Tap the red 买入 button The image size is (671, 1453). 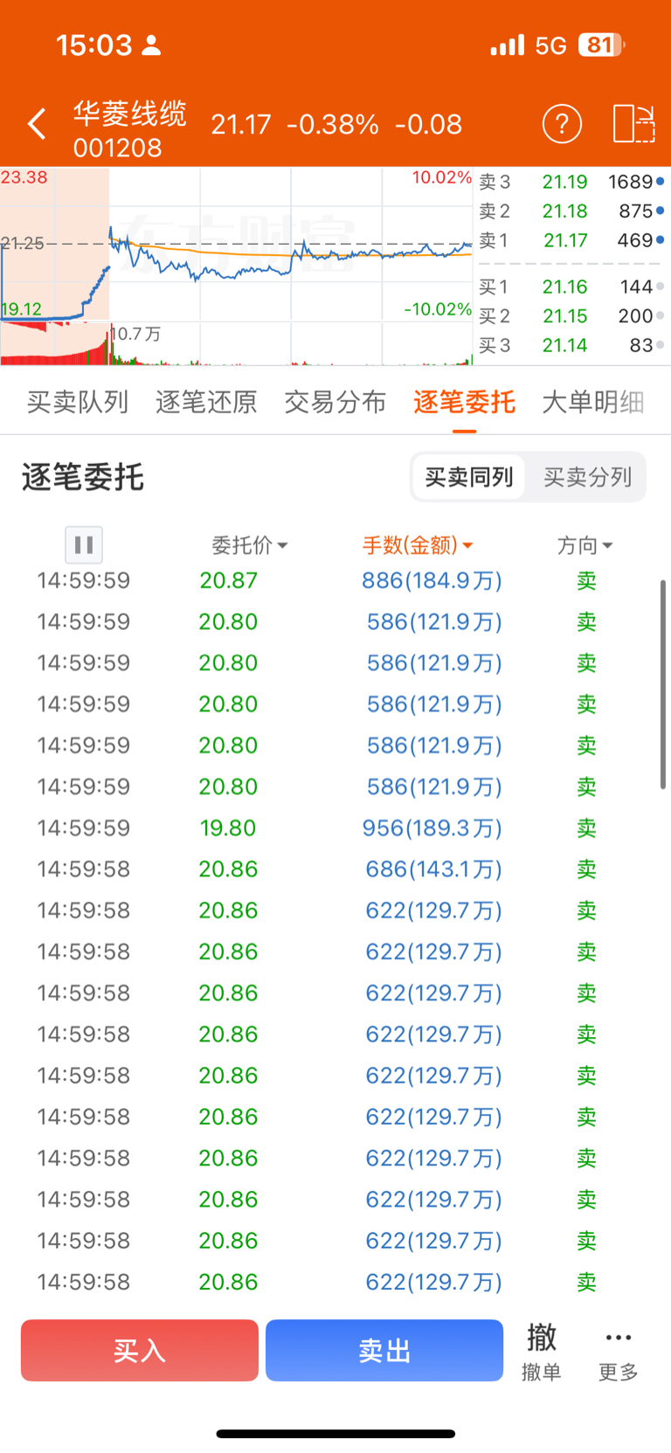tap(140, 1351)
